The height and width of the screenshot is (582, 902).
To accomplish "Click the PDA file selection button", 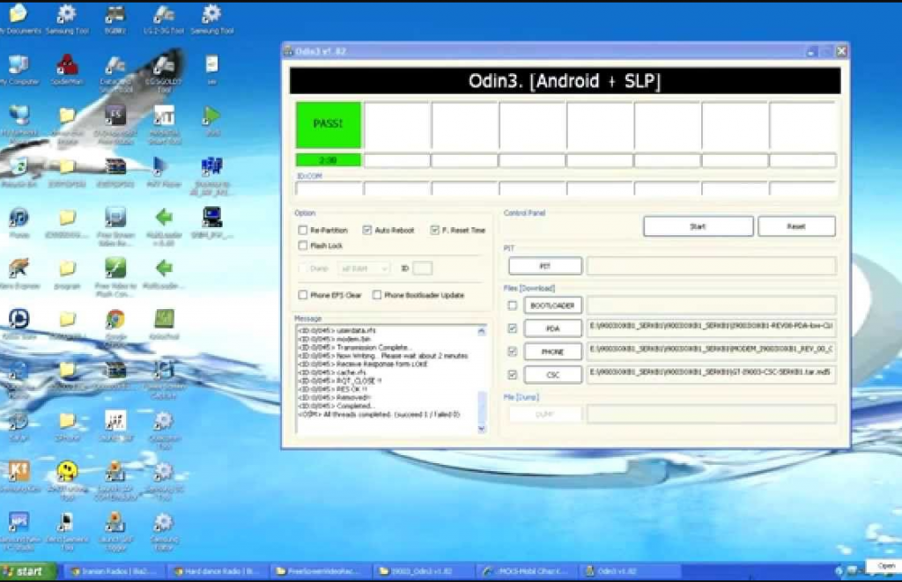I will 552,328.
